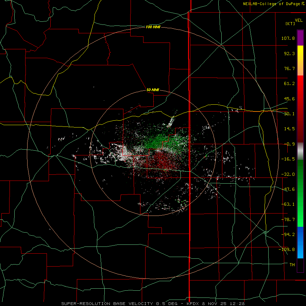Select the 30.1 value on velocity scale
Image resolution: width=306 pixels, height=306 pixels.
click(x=289, y=114)
